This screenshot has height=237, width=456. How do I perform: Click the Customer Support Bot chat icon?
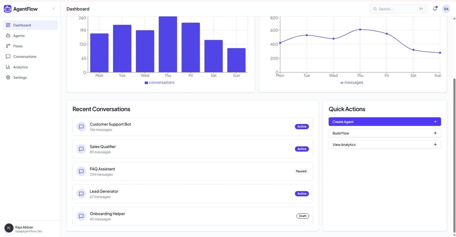click(x=81, y=127)
